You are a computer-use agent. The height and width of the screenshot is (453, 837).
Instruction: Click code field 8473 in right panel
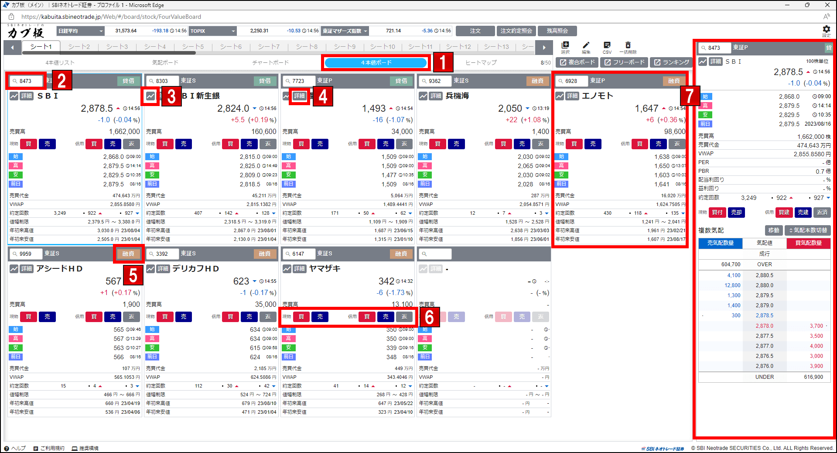pyautogui.click(x=715, y=48)
